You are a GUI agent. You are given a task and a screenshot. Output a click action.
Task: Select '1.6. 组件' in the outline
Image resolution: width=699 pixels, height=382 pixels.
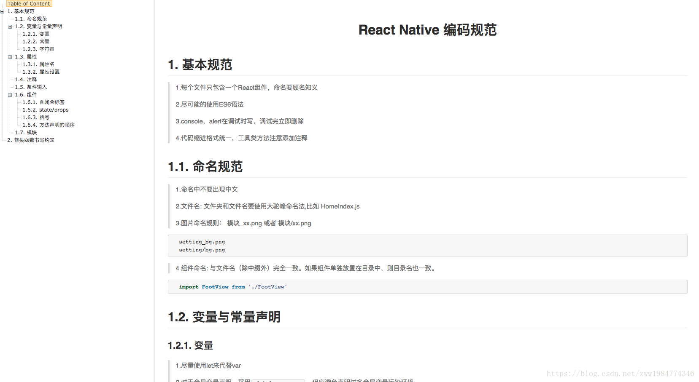click(x=26, y=95)
